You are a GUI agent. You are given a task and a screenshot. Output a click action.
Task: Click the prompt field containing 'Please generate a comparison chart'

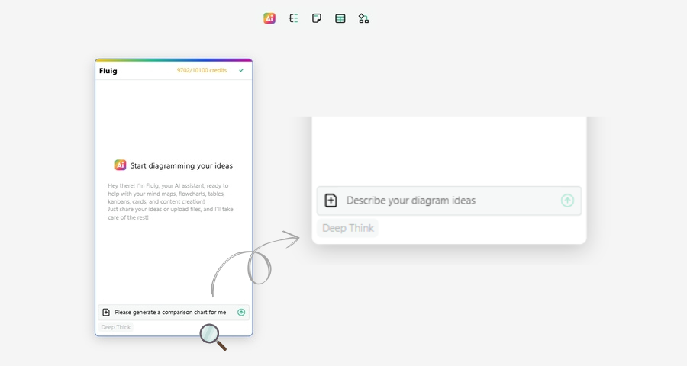coord(173,312)
